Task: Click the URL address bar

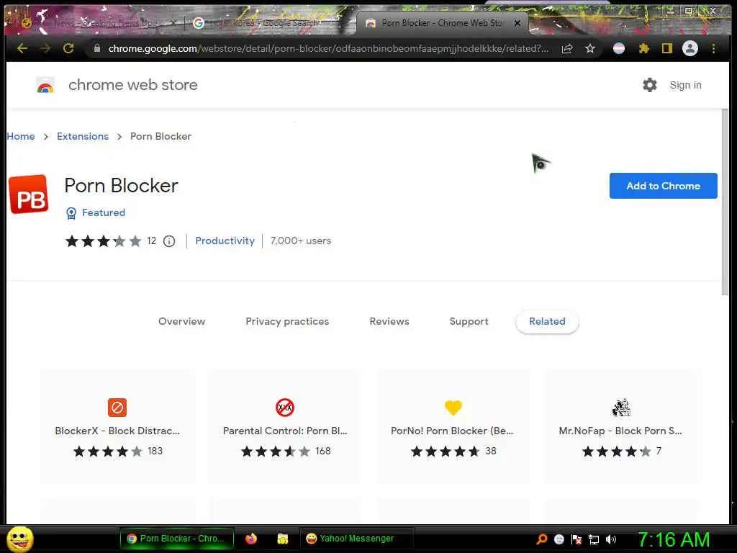Action: click(328, 48)
